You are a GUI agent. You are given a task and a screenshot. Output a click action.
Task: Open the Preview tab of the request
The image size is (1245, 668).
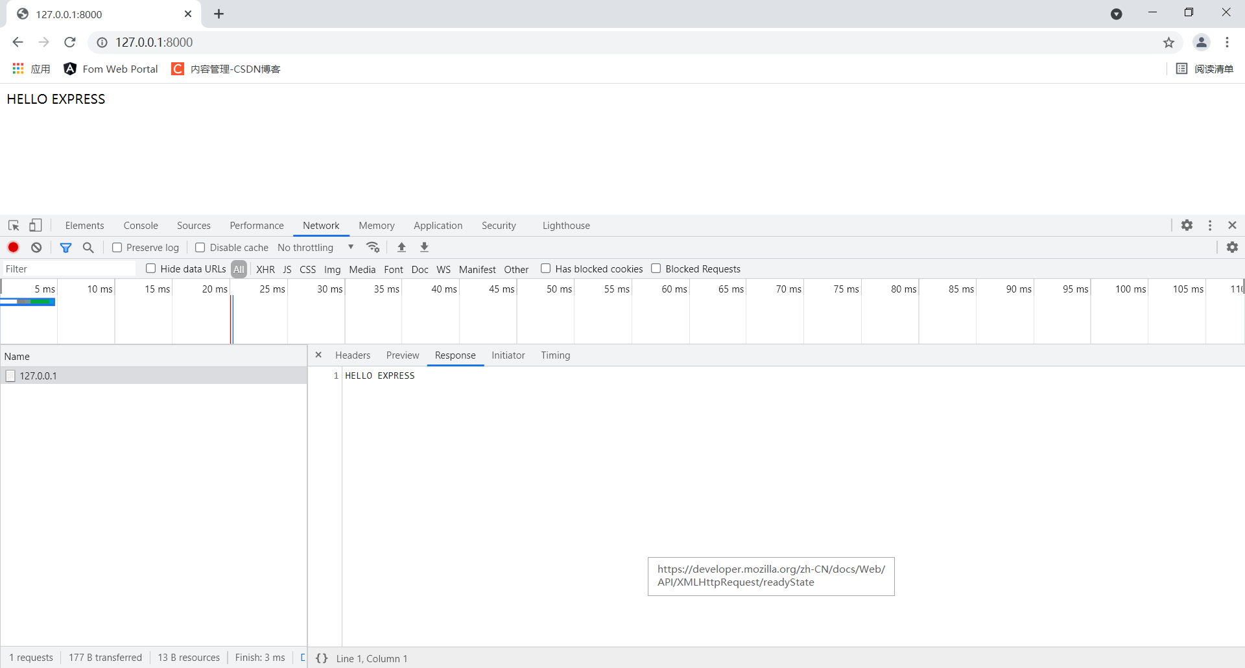403,355
